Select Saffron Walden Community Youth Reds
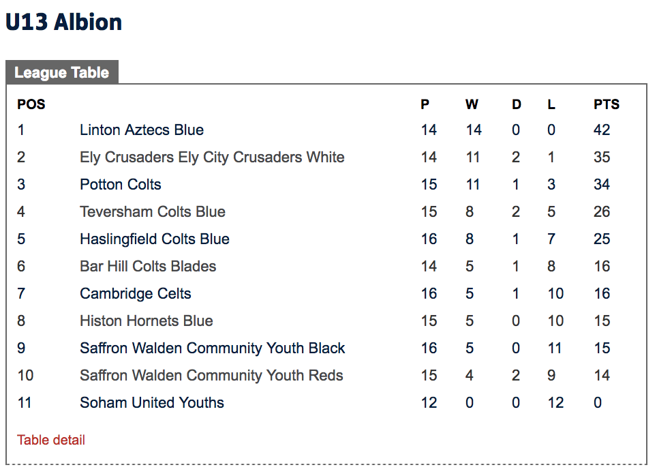 pyautogui.click(x=211, y=375)
